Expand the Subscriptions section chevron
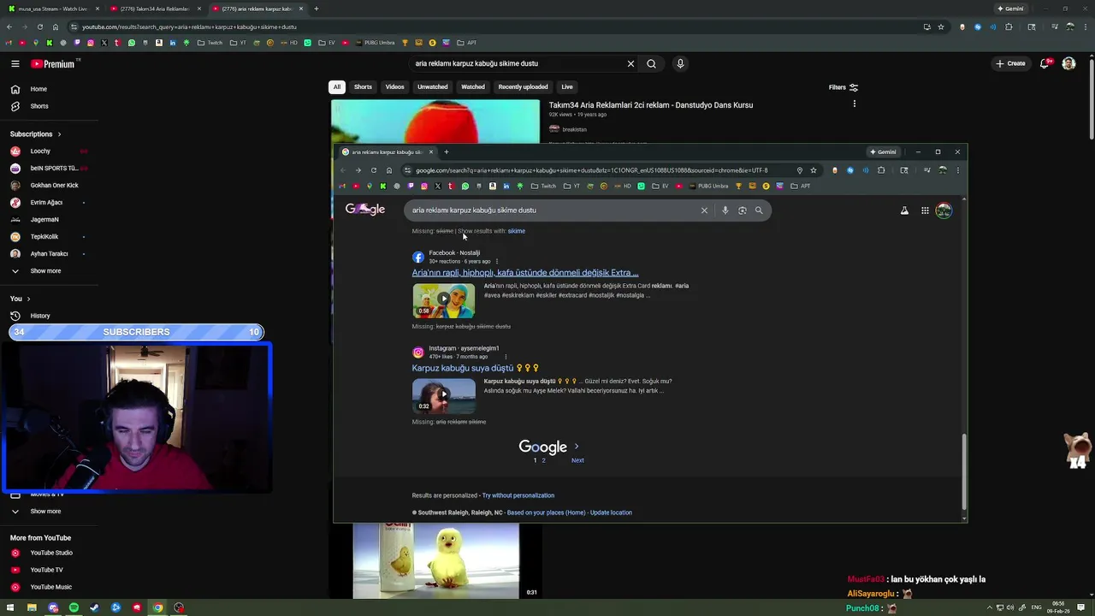 pyautogui.click(x=59, y=134)
